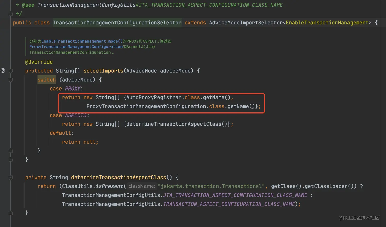Click the ClassUtils class reference
386x227 pixels.
pyautogui.click(x=77, y=186)
